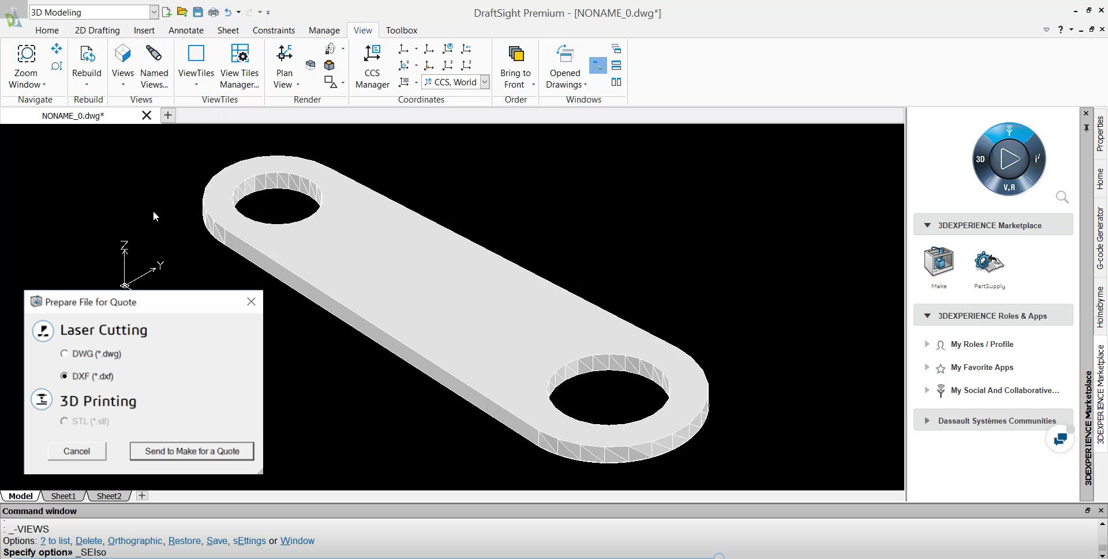Click the ViewTiles icon
The height and width of the screenshot is (559, 1108).
[x=196, y=54]
